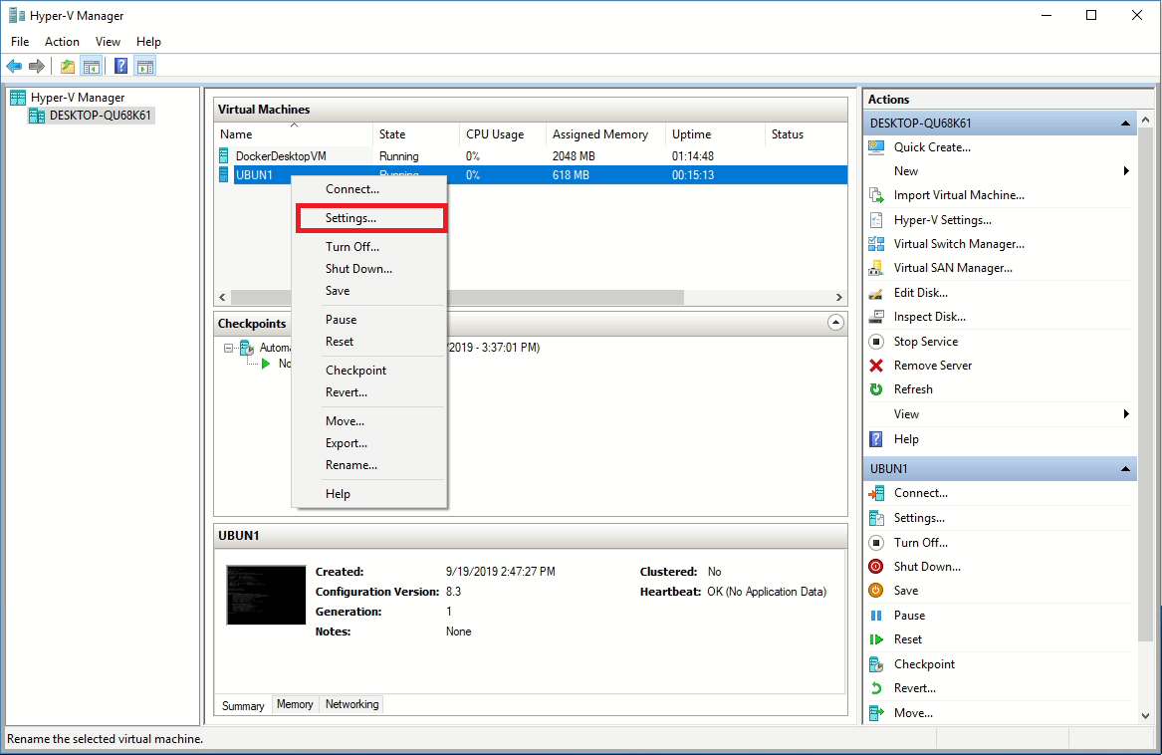
Task: Switch to the Memory tab
Action: tap(295, 704)
